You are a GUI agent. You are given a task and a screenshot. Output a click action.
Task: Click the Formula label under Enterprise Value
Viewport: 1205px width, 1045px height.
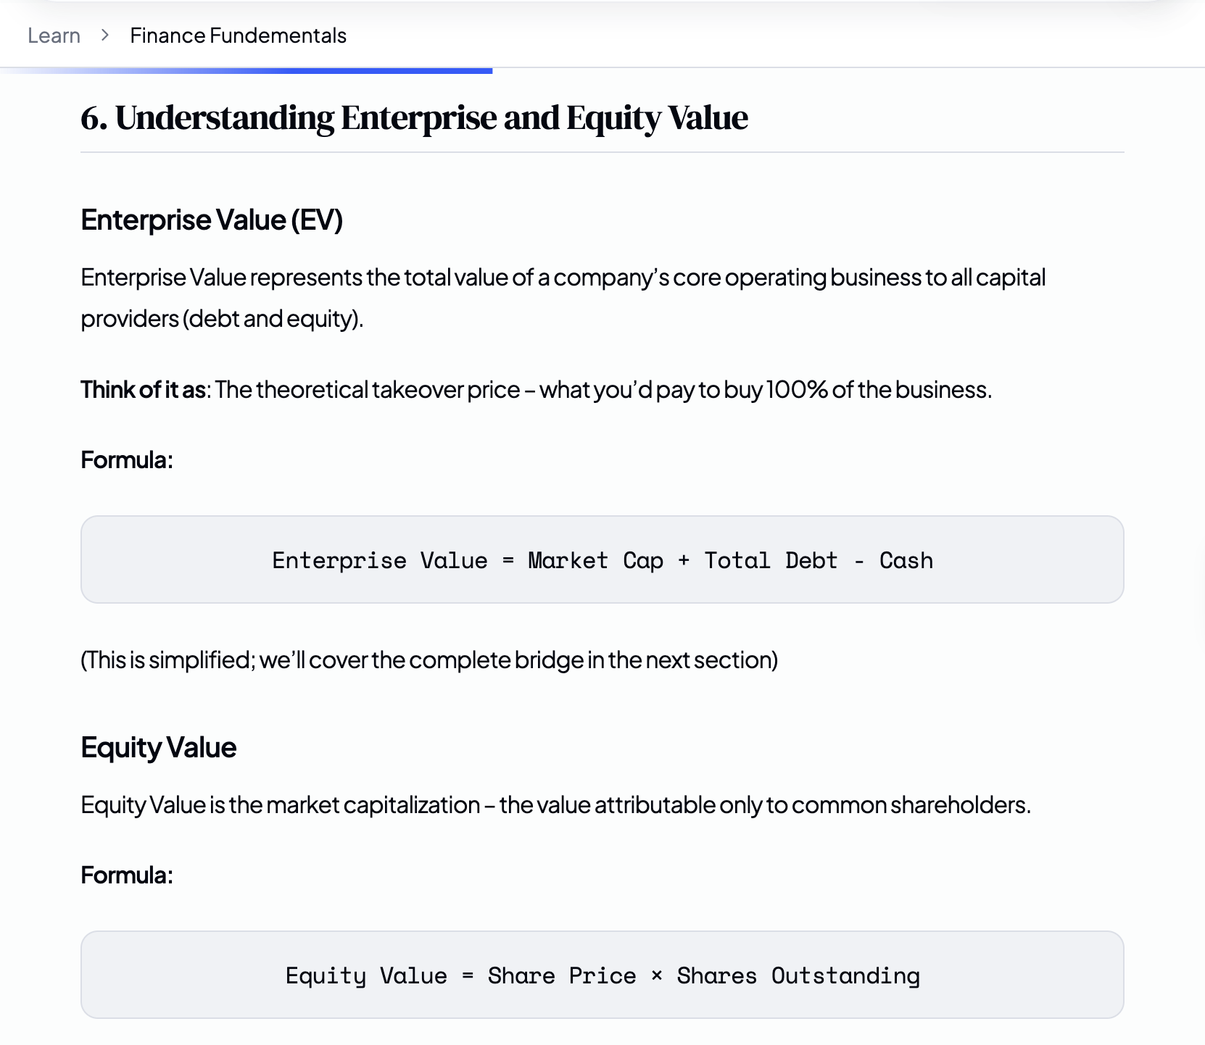click(126, 458)
